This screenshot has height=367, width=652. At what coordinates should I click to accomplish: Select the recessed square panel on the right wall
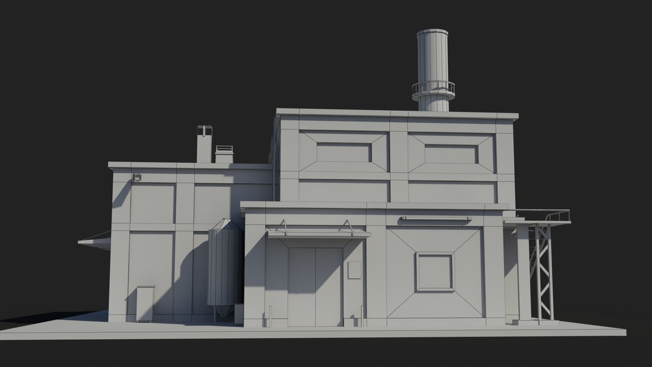point(435,271)
